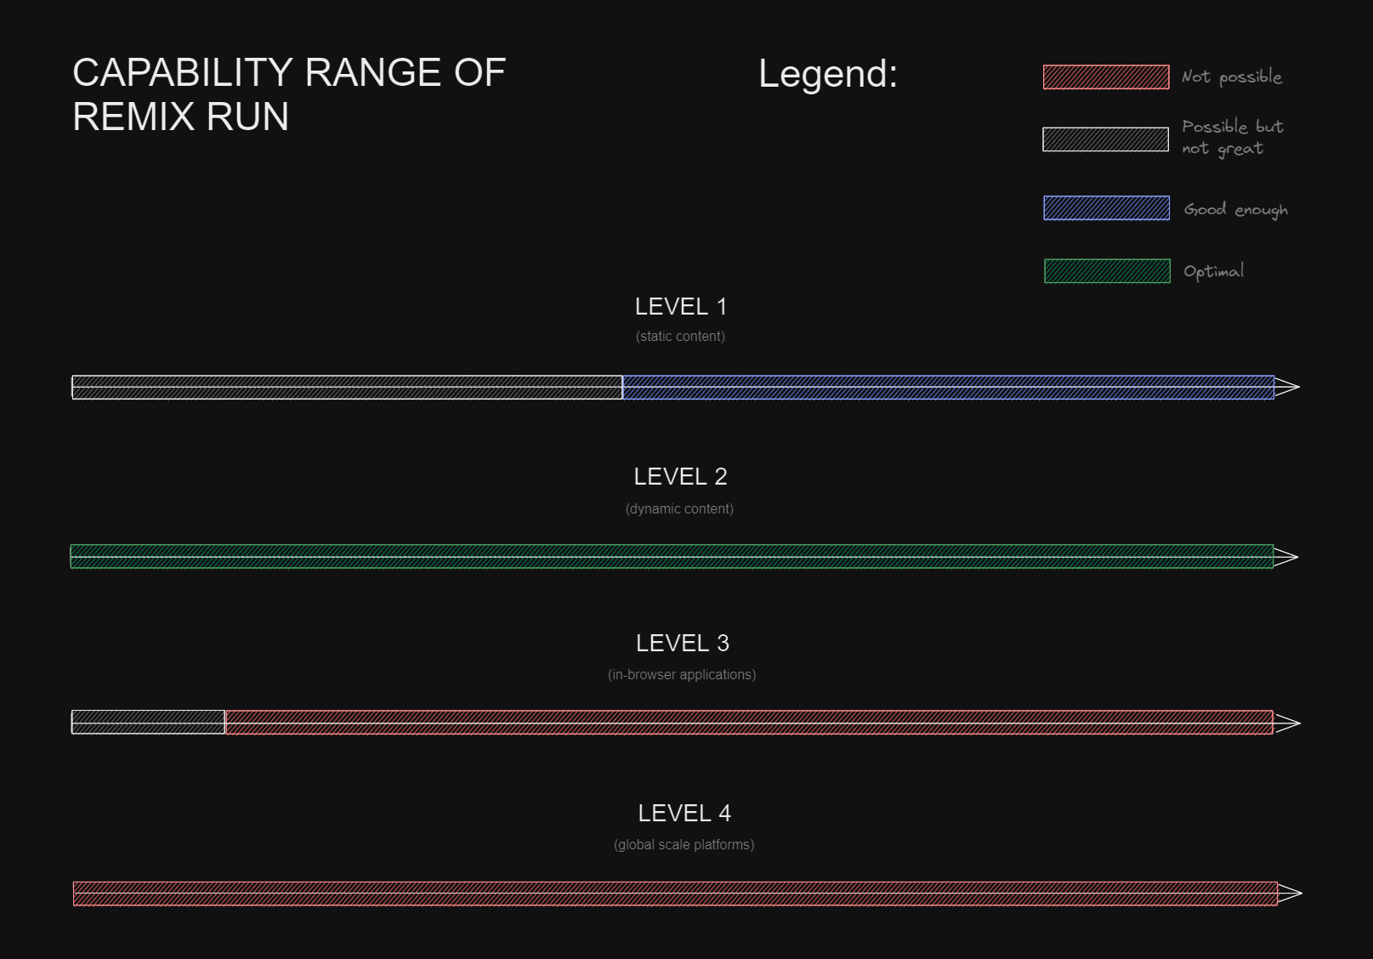Select the blue 'Good enough' legend swatch
This screenshot has width=1373, height=959.
(x=1107, y=208)
